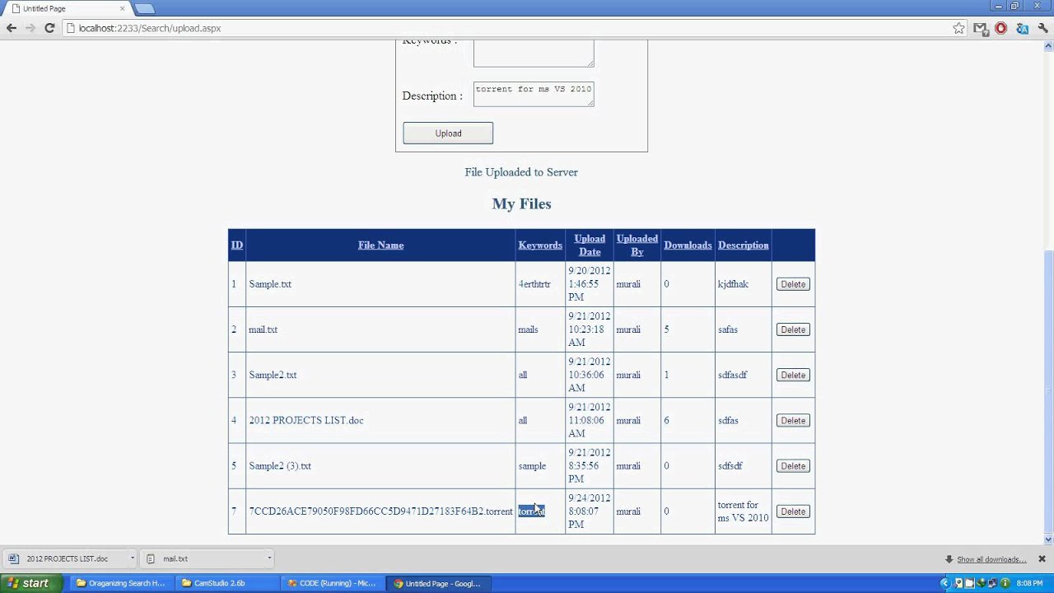Click the Description text area
The height and width of the screenshot is (593, 1054).
[x=534, y=94]
